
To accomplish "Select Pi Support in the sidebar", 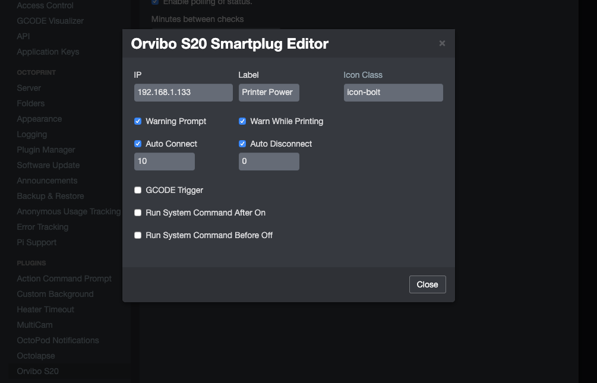I will (x=37, y=242).
